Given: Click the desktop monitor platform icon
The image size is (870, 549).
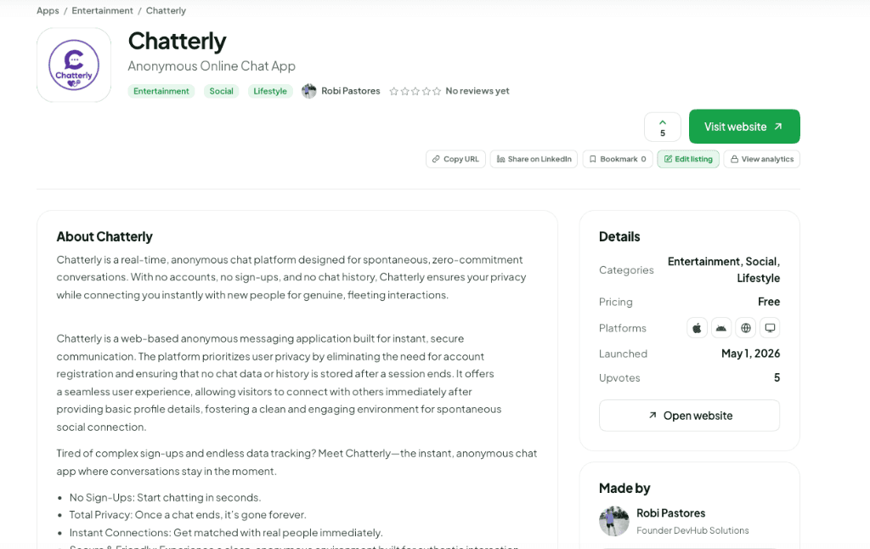Looking at the screenshot, I should [x=770, y=328].
